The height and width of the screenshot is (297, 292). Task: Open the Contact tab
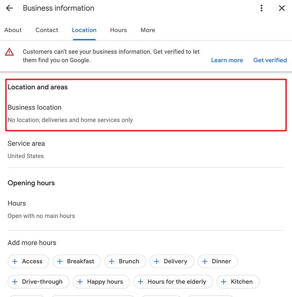tap(47, 30)
